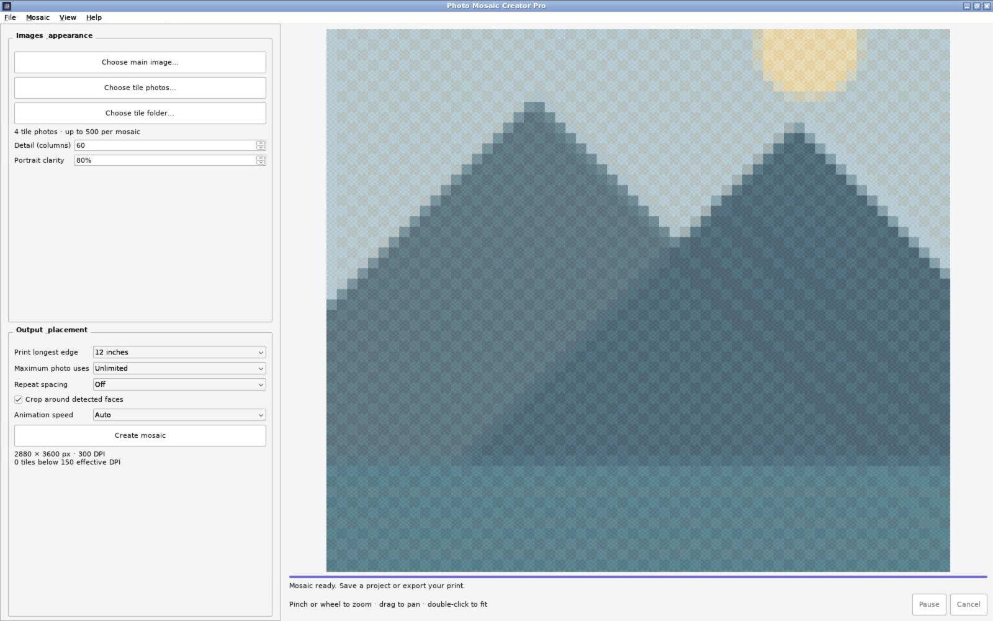Image resolution: width=993 pixels, height=621 pixels.
Task: Click the Choose main image button
Action: (140, 62)
